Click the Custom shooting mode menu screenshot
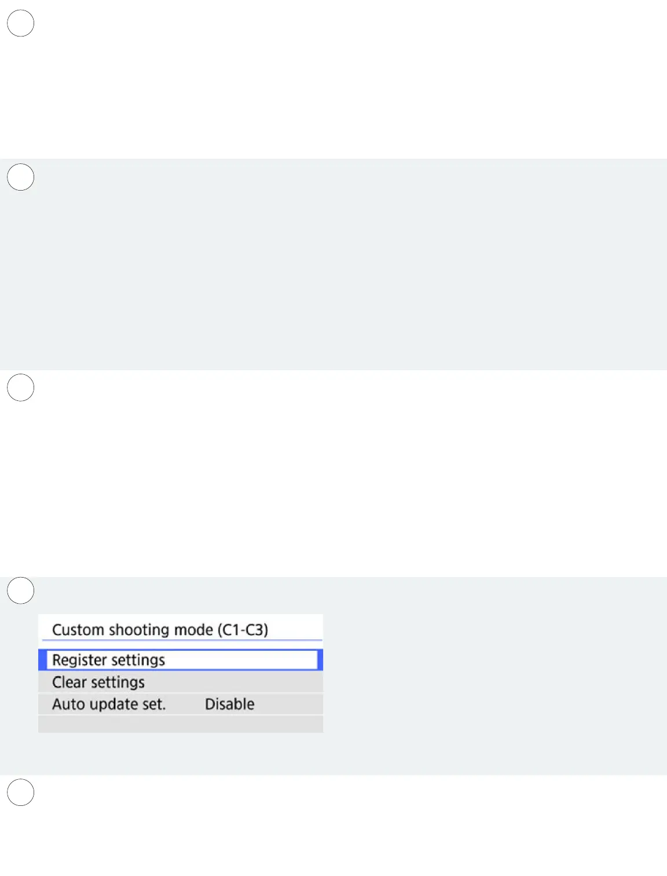 click(180, 673)
